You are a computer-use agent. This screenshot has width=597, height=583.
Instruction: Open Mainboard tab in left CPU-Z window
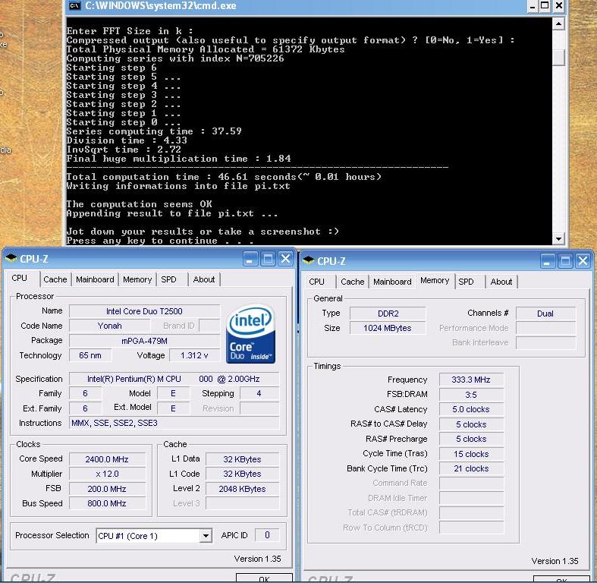point(95,279)
